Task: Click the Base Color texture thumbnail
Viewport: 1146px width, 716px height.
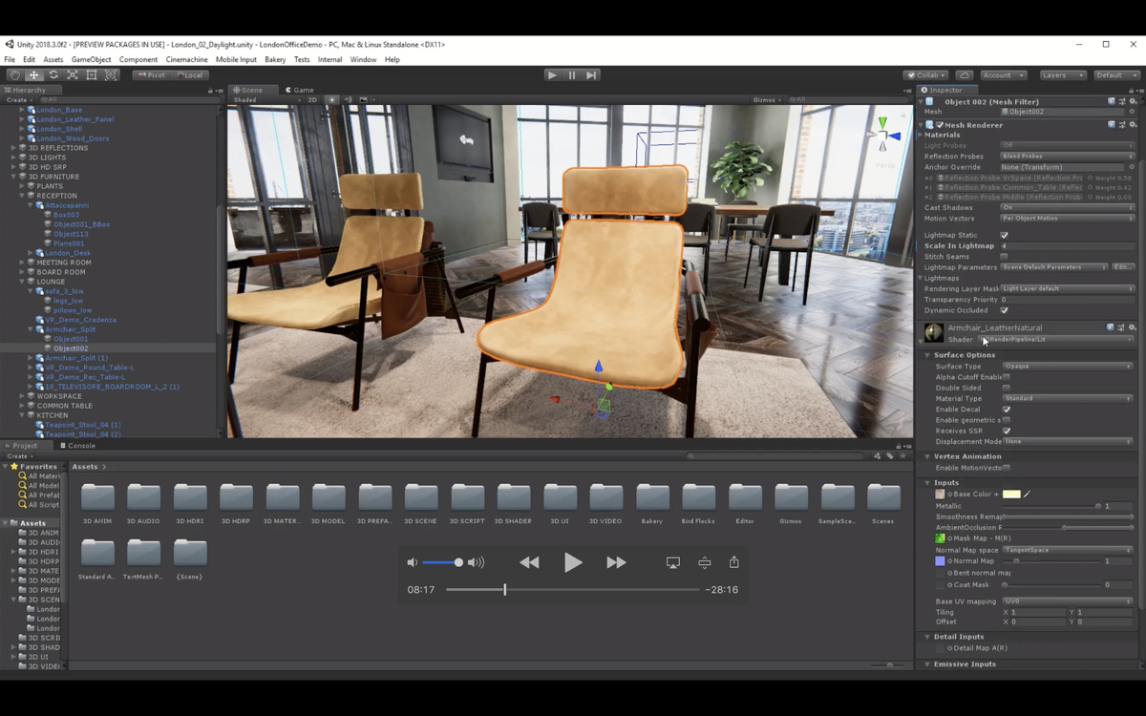Action: tap(940, 494)
